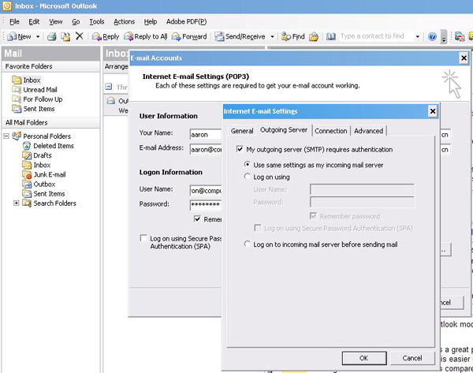Click Cancel in Internet E-mail Settings
The height and width of the screenshot is (373, 473).
[x=412, y=358]
